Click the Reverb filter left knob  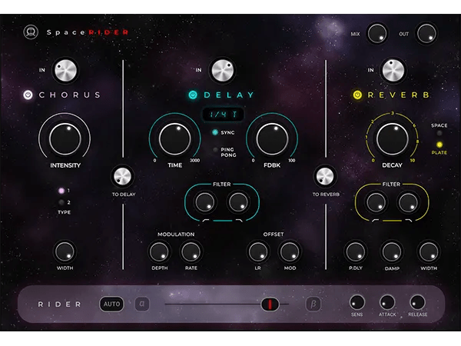(x=376, y=202)
